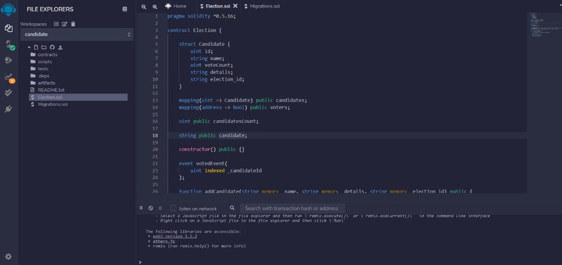Click 'event votedEvent(' line
This screenshot has width=562, height=265.
[x=203, y=163]
